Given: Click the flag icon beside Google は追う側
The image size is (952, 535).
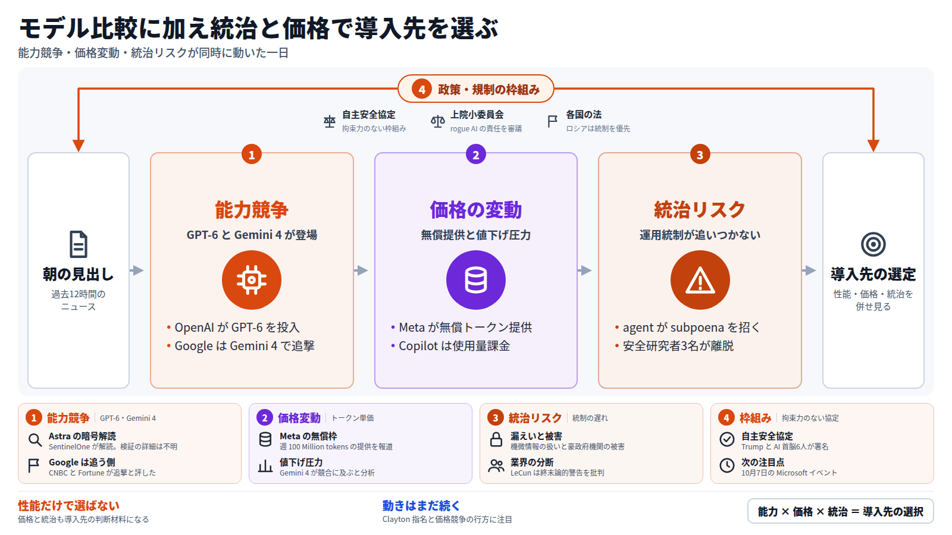Looking at the screenshot, I should point(34,465).
